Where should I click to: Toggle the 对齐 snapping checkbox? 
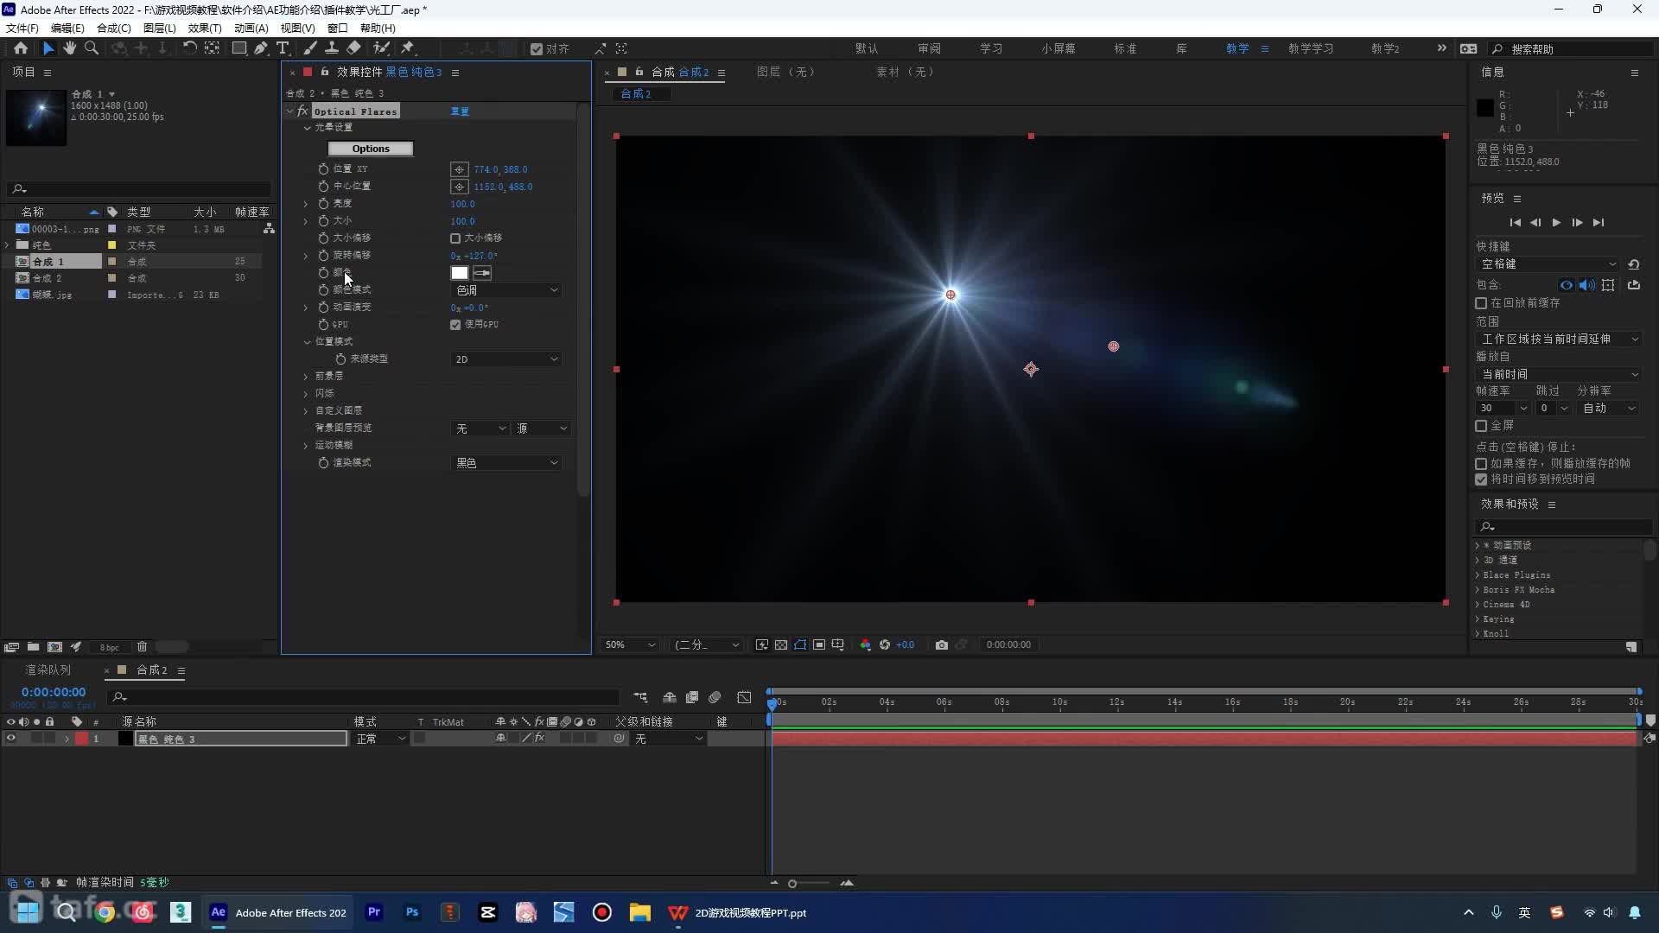tap(537, 49)
